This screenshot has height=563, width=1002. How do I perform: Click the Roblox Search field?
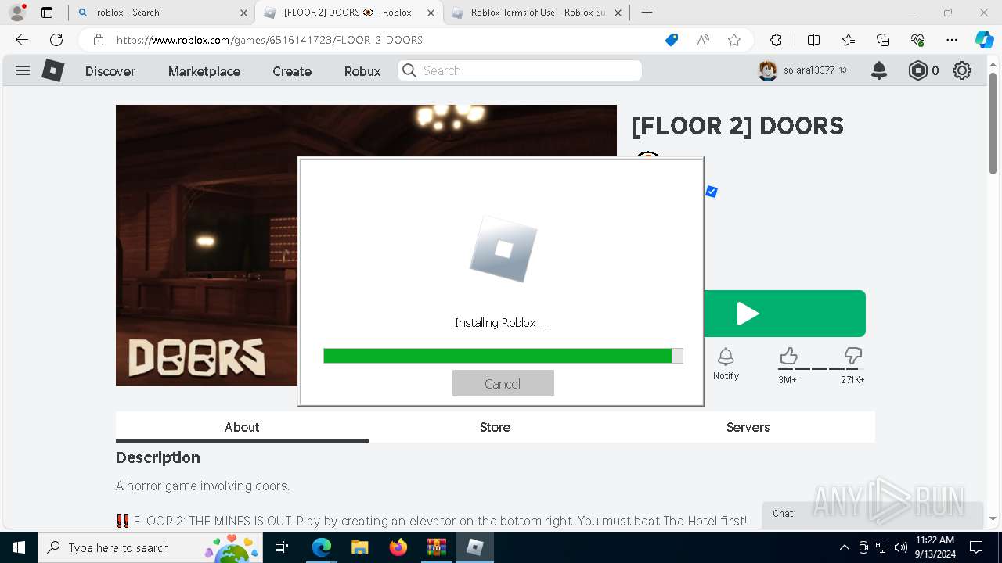(520, 70)
